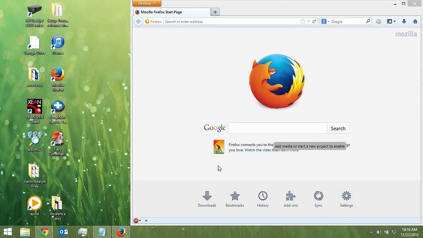This screenshot has width=423, height=238.
Task: Click the Firefox site identity button in address bar
Action: (x=153, y=21)
